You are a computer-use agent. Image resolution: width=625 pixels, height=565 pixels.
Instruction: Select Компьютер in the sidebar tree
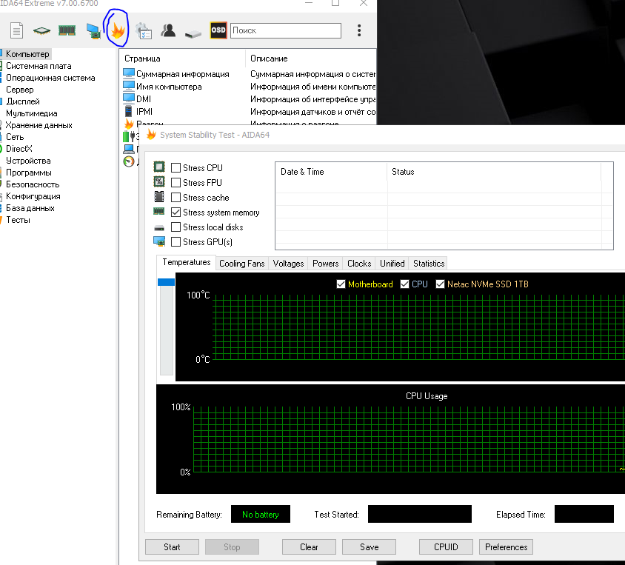click(27, 54)
